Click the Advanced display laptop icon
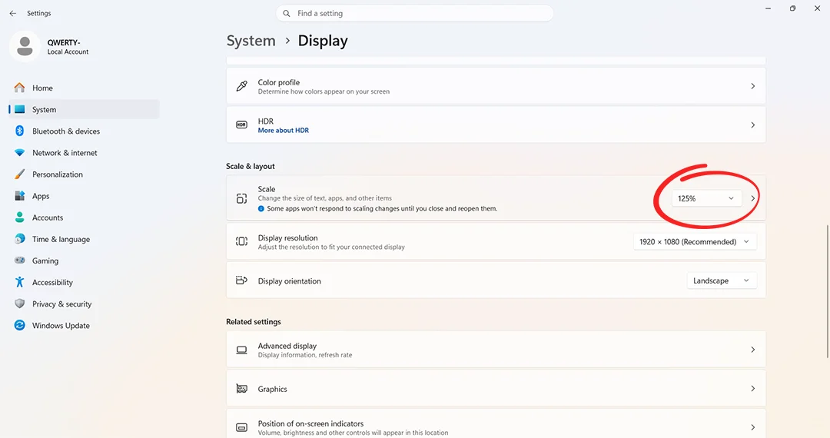This screenshot has height=438, width=830. (x=241, y=350)
